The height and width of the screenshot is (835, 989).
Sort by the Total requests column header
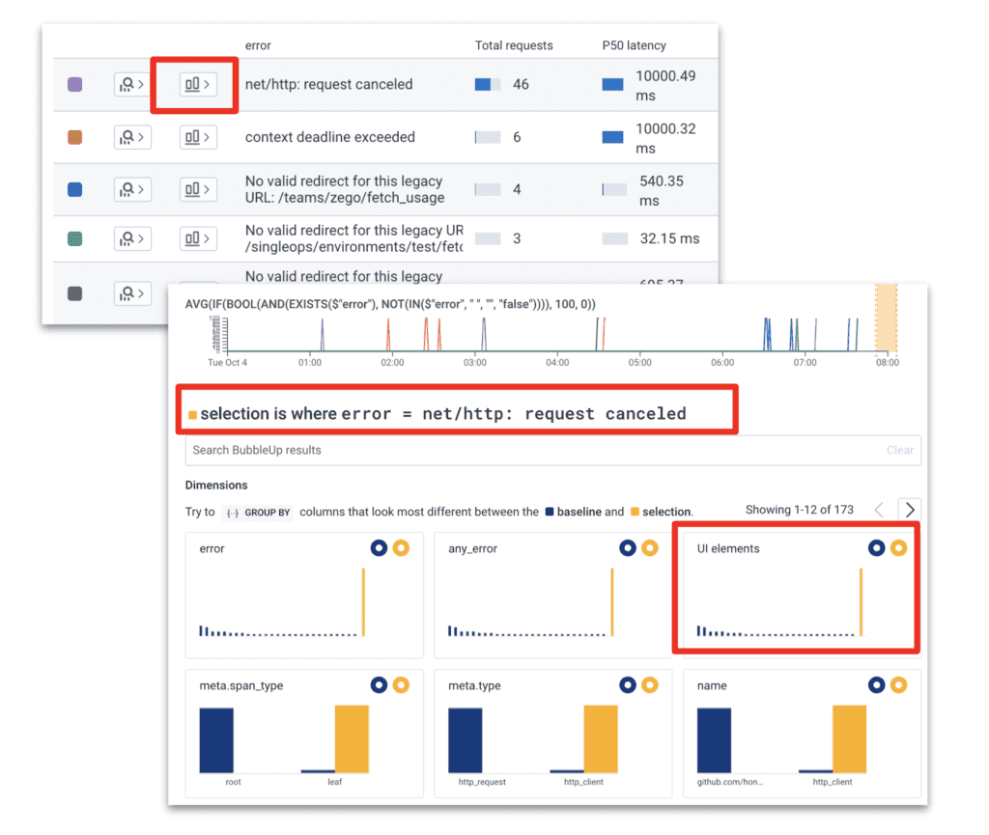click(514, 45)
